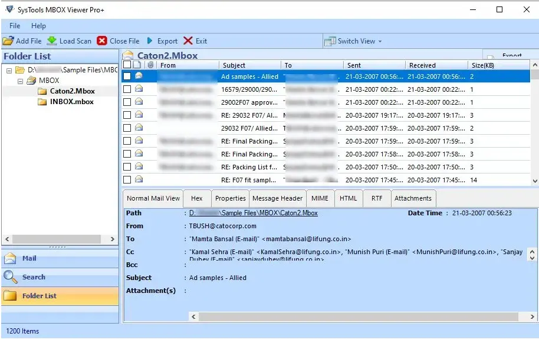Image resolution: width=539 pixels, height=340 pixels.
Task: Check the box for RE: Packing List f email
Action: (127, 167)
